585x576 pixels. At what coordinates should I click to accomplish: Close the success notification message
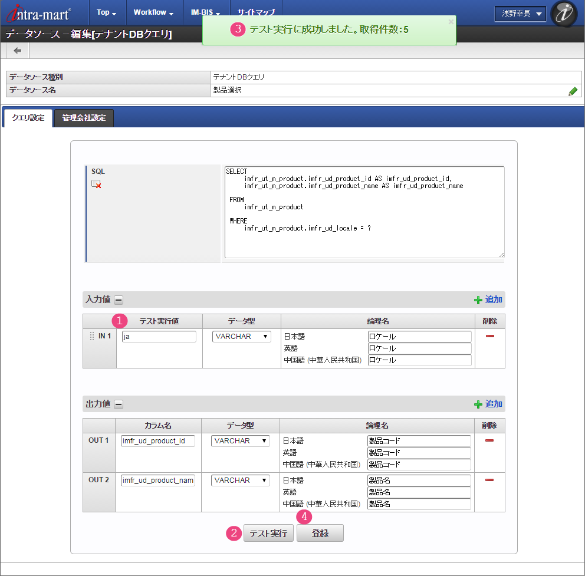pos(451,22)
